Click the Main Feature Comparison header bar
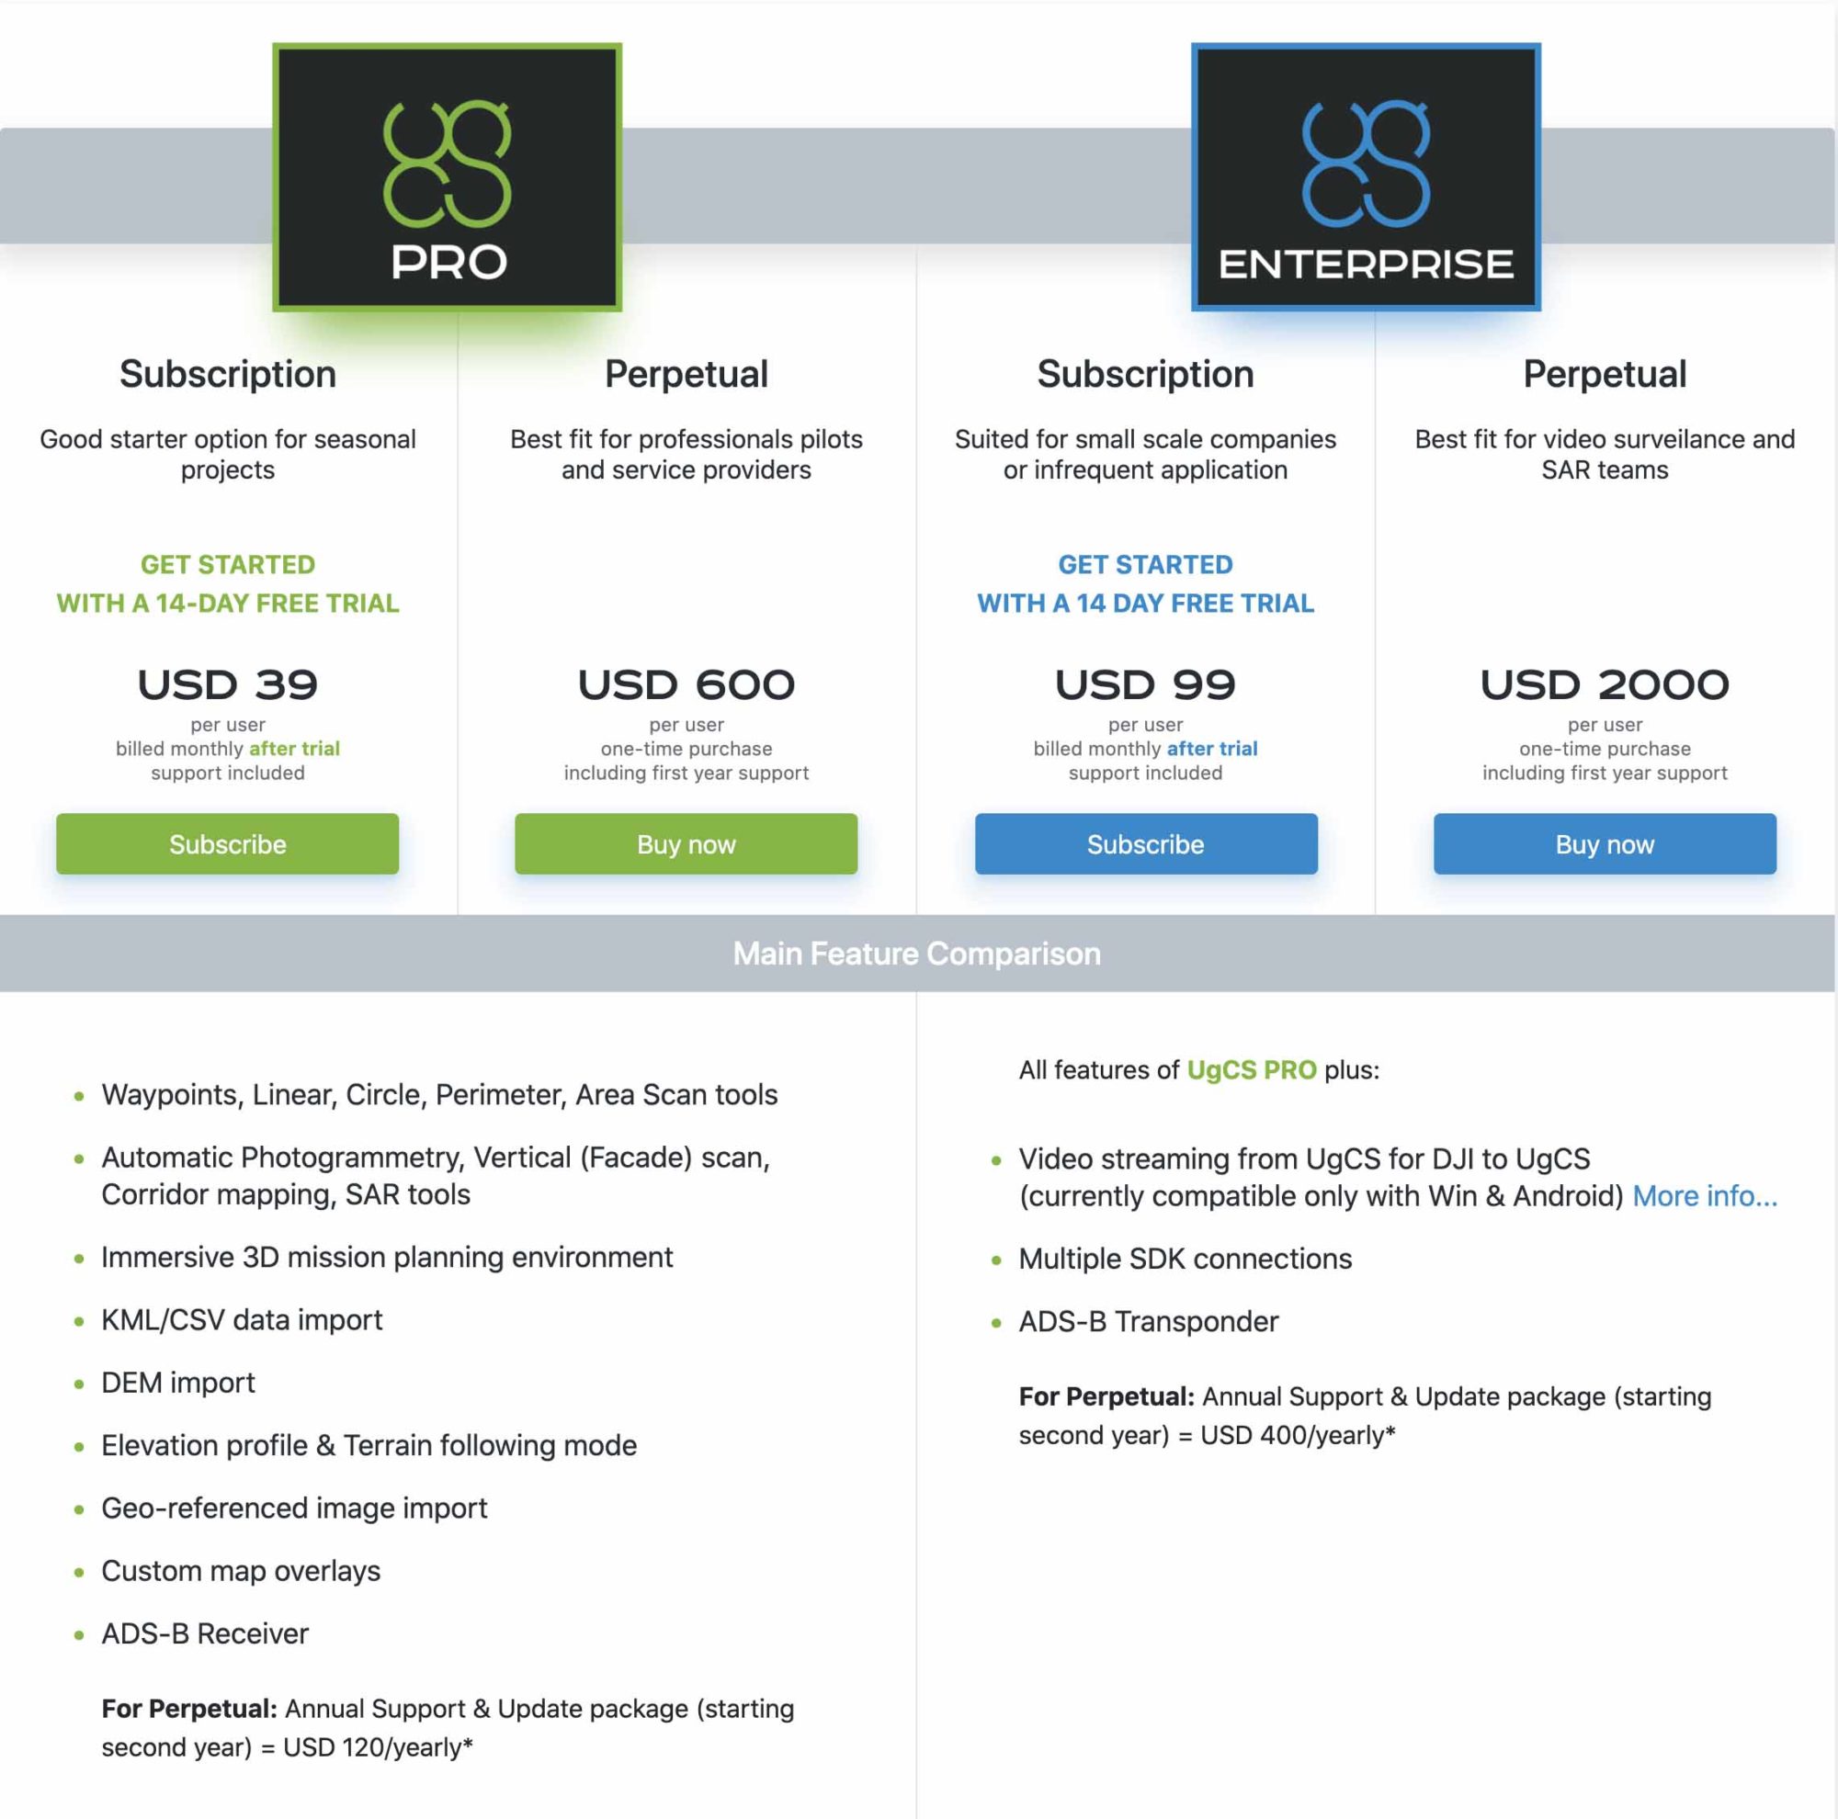This screenshot has width=1838, height=1819. (917, 954)
